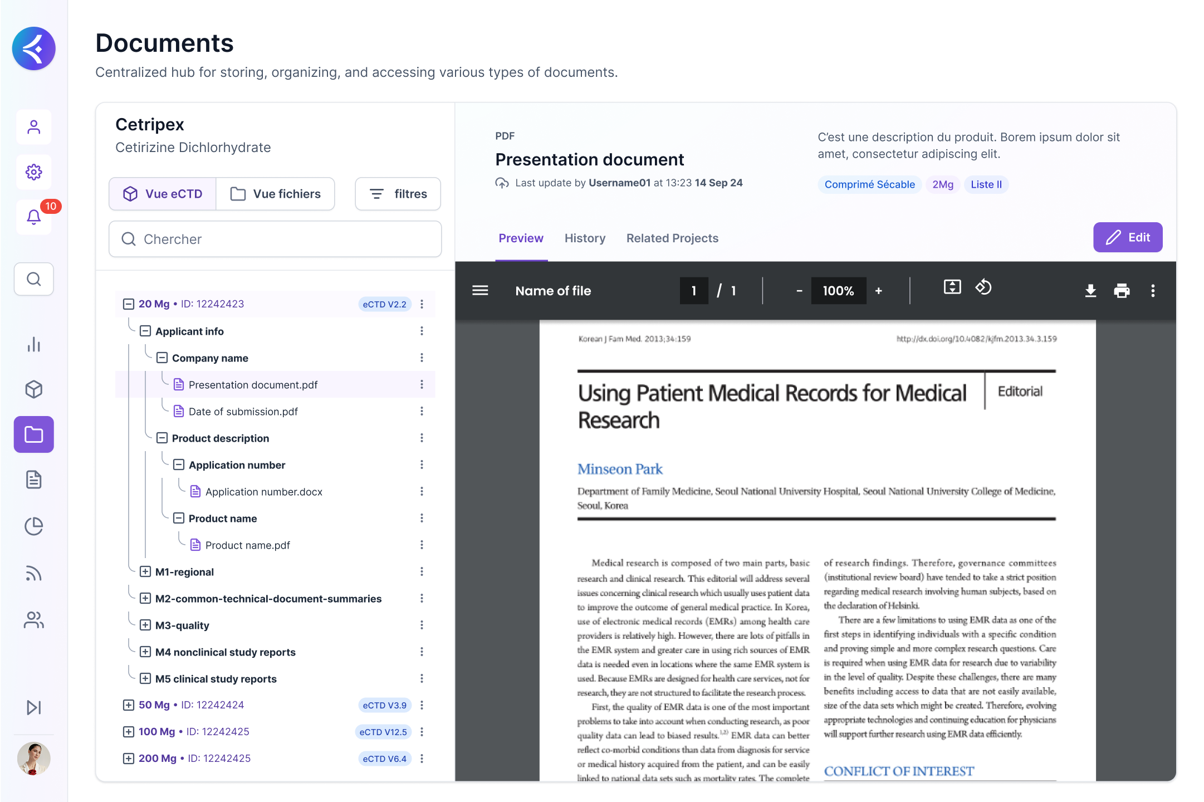Click the Edit button
This screenshot has width=1204, height=802.
pos(1128,238)
